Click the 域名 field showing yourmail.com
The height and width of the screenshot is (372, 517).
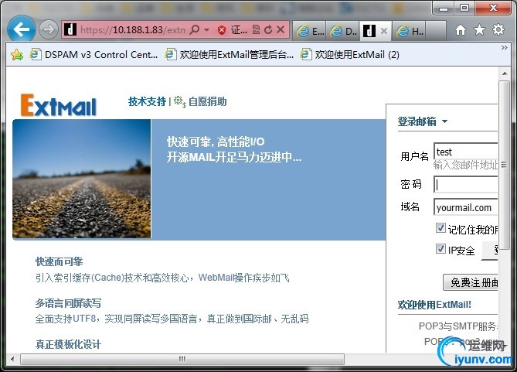(465, 207)
